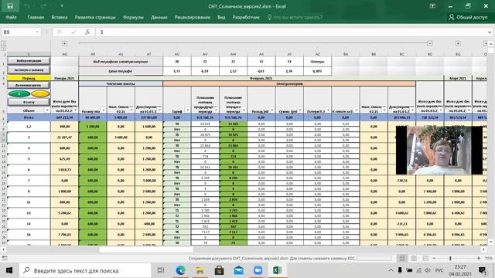The width and height of the screenshot is (495, 278).
Task: Click the Save icon in the quick access toolbar
Action: tap(10, 6)
